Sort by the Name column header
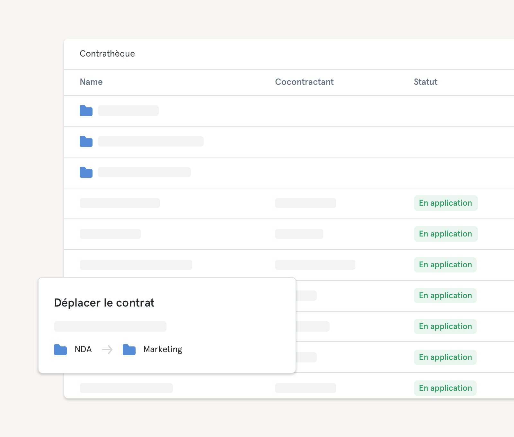 tap(91, 82)
